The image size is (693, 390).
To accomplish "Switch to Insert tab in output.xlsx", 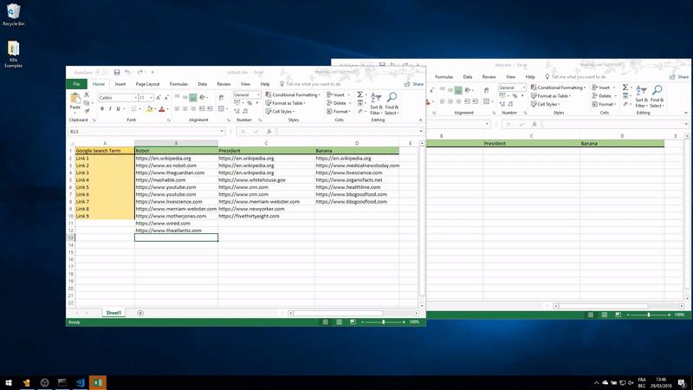I will (x=120, y=84).
